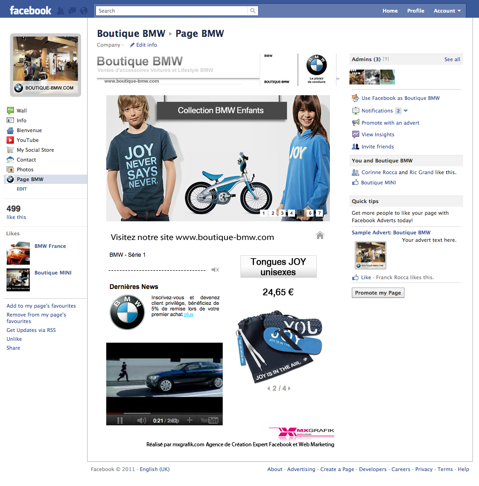Click the Wall icon in sidebar
479x486 pixels.
point(10,110)
